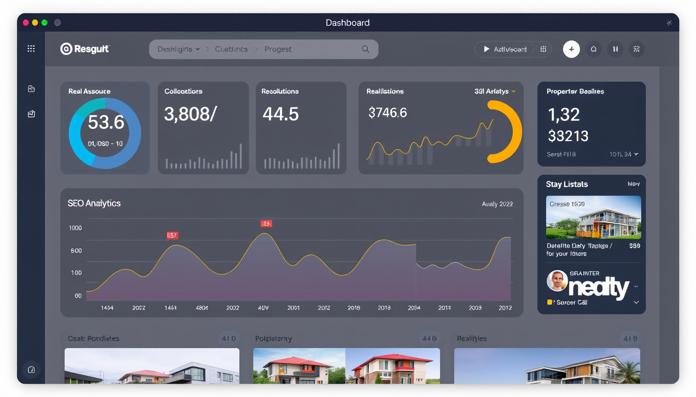Enable the grid layout toggle beside Activiscard
This screenshot has height=397, width=696.
click(543, 49)
